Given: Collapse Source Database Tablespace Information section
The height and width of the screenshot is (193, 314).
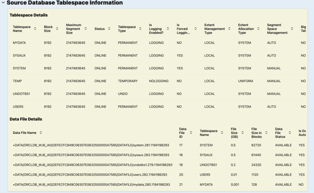Looking at the screenshot, I should [x=3, y=3].
